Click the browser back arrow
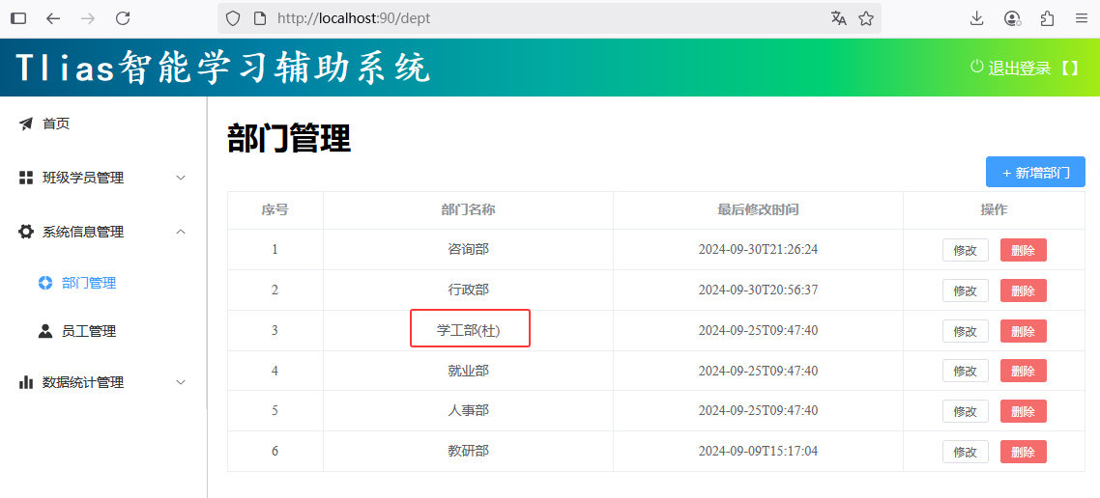 tap(53, 18)
